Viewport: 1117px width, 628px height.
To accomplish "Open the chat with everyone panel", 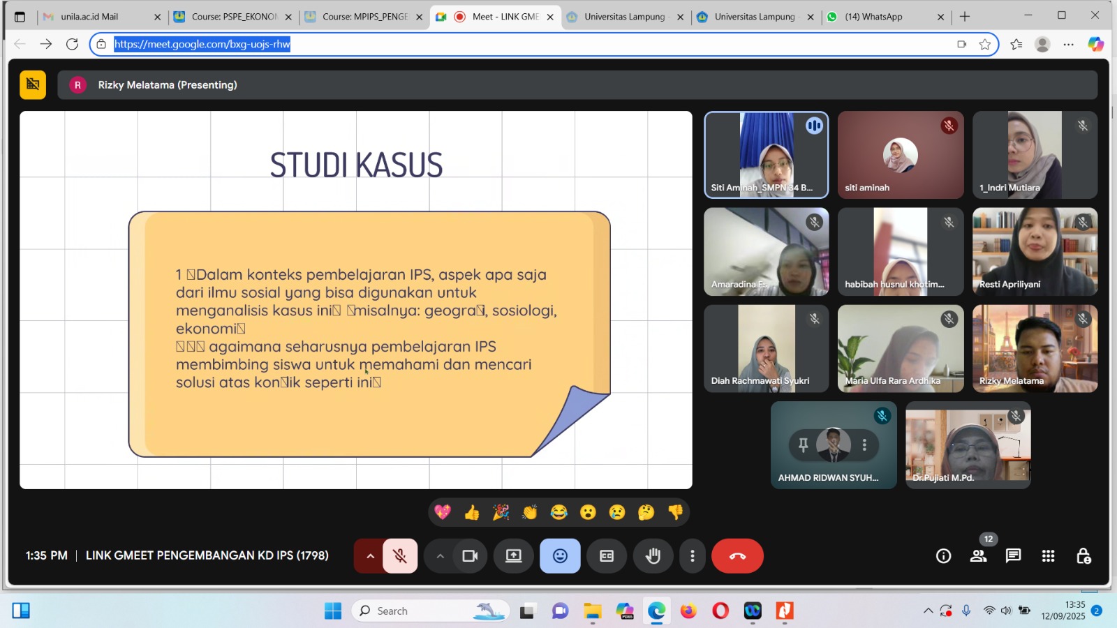I will (1013, 556).
